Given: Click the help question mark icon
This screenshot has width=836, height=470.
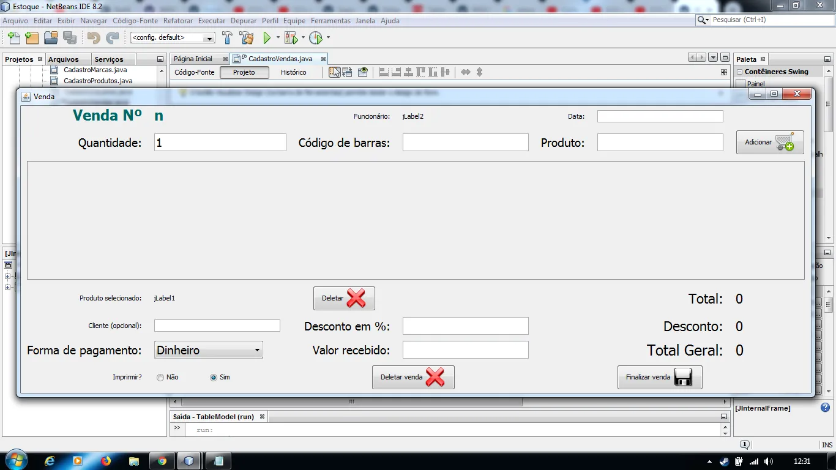Looking at the screenshot, I should click(x=825, y=408).
